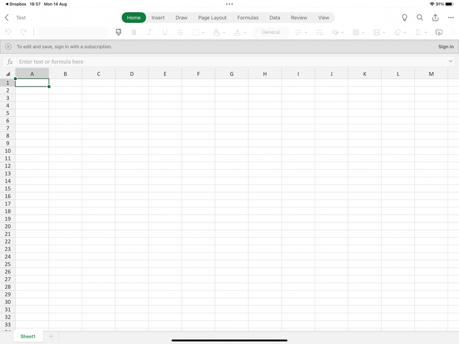Open the AutoSum sigma dropdown
Screen dimensions: 459x344
pos(421,33)
